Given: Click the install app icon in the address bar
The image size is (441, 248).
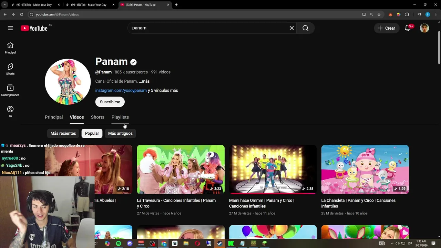Looking at the screenshot, I should point(364,14).
